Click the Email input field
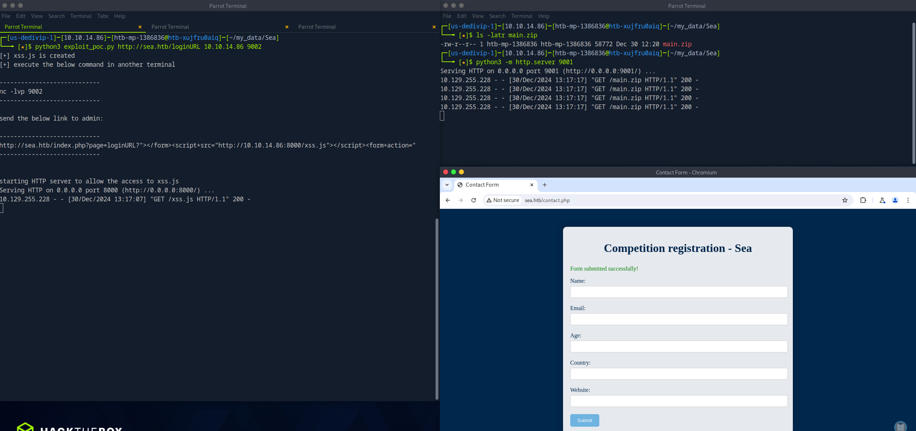 point(679,319)
